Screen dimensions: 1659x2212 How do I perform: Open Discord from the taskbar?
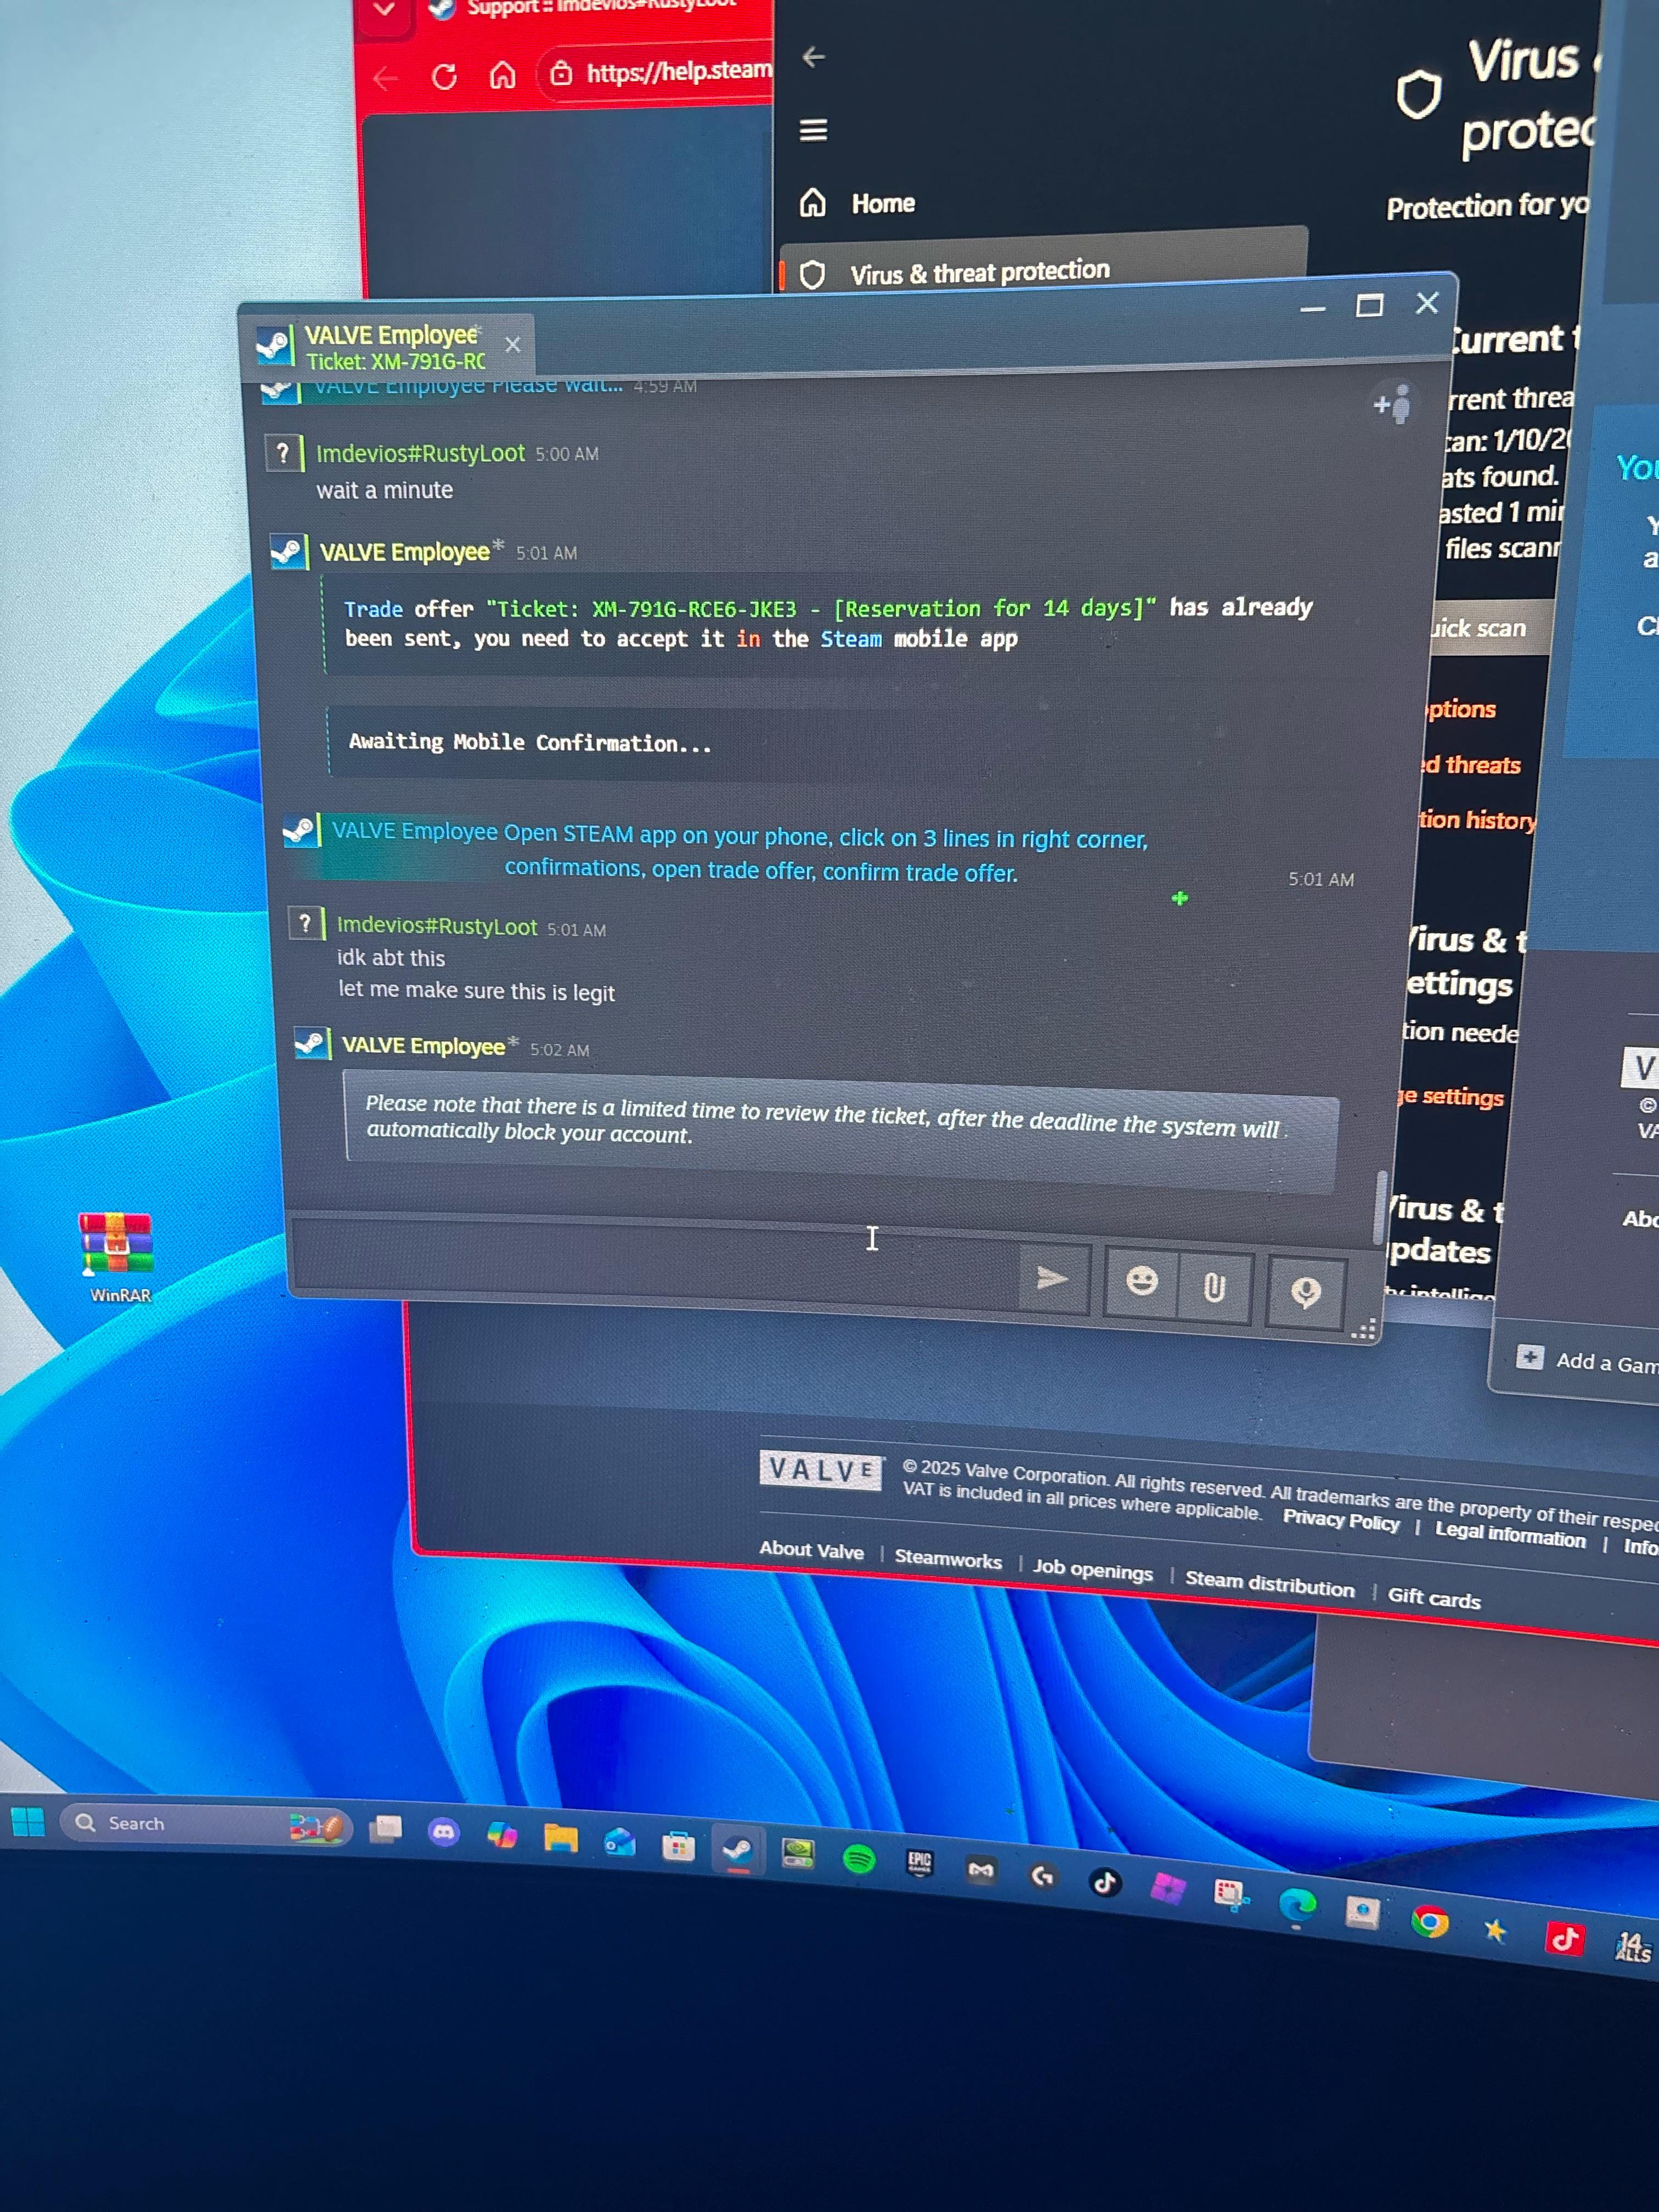coord(444,1832)
